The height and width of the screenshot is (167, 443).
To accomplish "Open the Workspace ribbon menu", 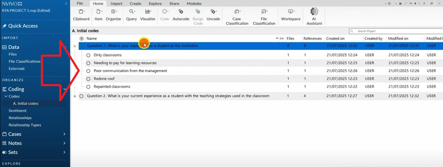I will tap(290, 15).
